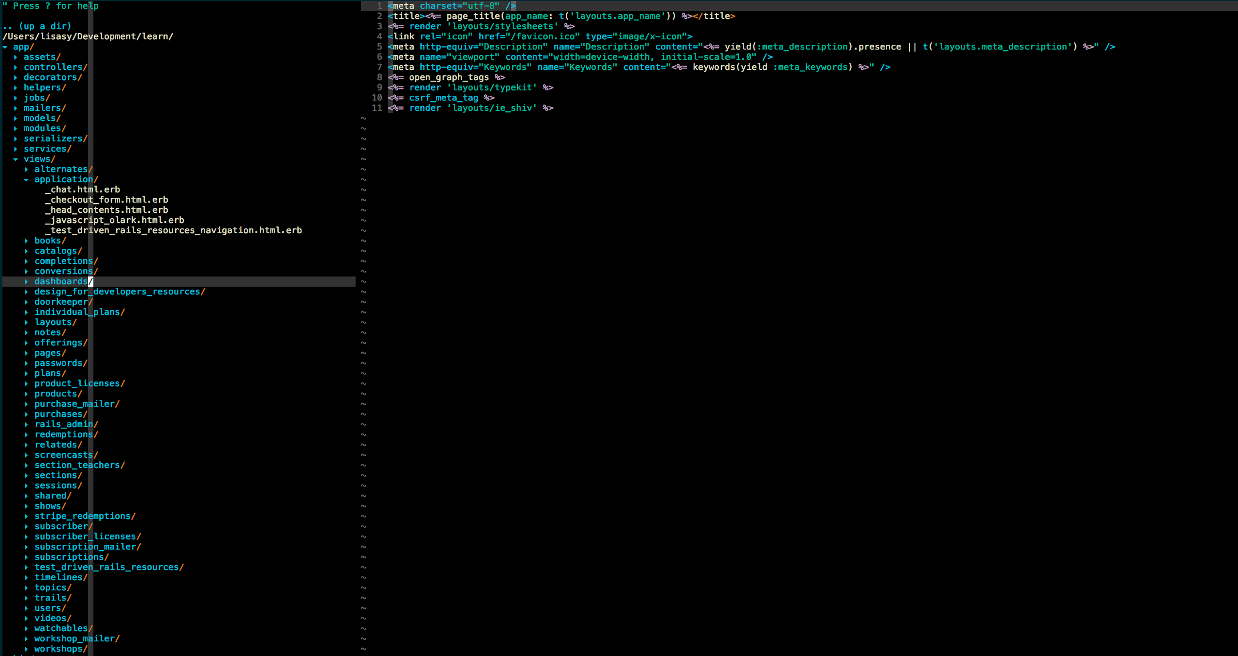
Task: Select the /Users/lisasy/Development/learn/ root path
Action: coord(88,36)
